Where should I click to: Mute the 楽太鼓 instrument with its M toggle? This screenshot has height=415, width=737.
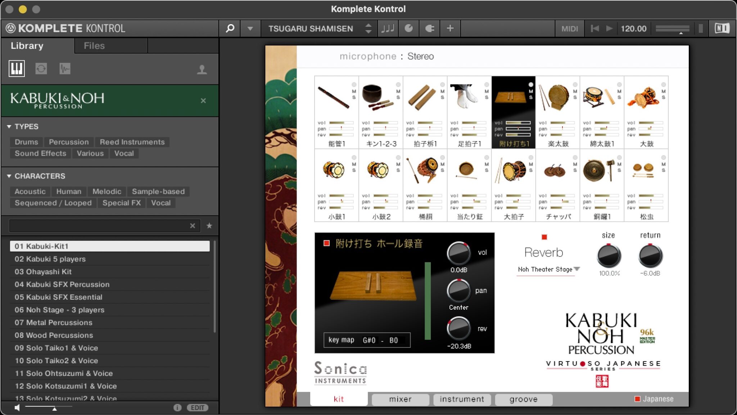[x=575, y=91]
